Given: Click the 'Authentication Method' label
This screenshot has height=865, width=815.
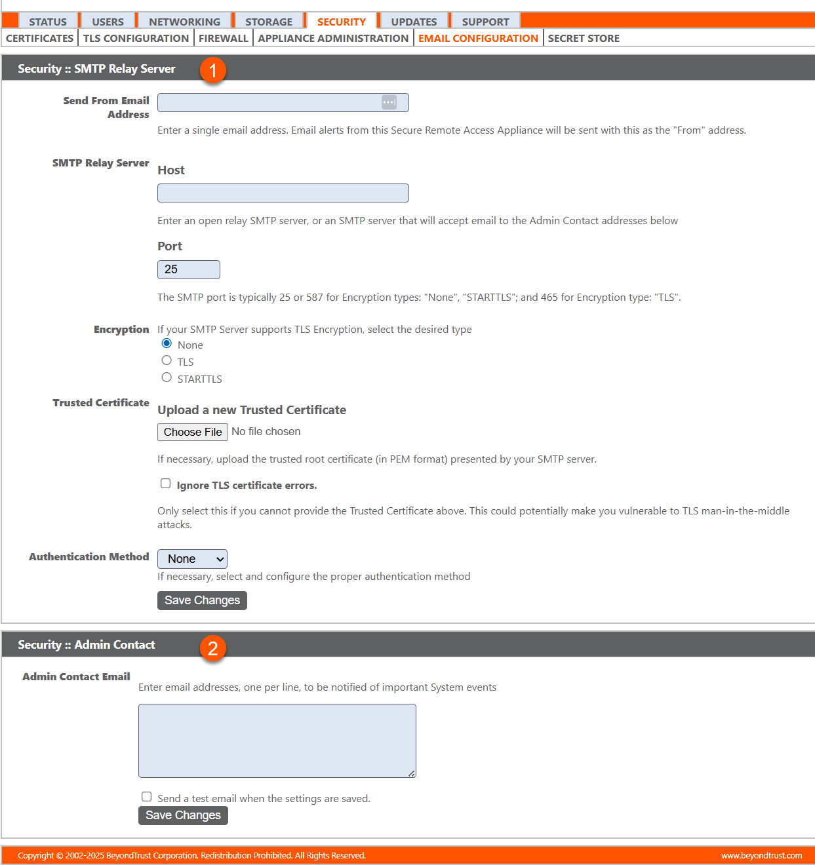Looking at the screenshot, I should coord(89,556).
